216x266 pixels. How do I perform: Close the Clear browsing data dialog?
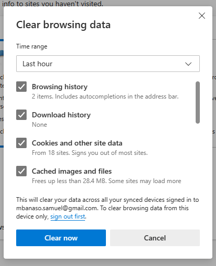click(x=202, y=16)
